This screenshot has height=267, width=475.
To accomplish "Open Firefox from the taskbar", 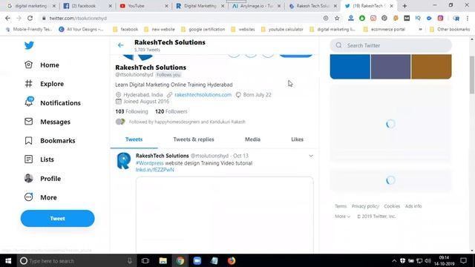I will [232, 260].
